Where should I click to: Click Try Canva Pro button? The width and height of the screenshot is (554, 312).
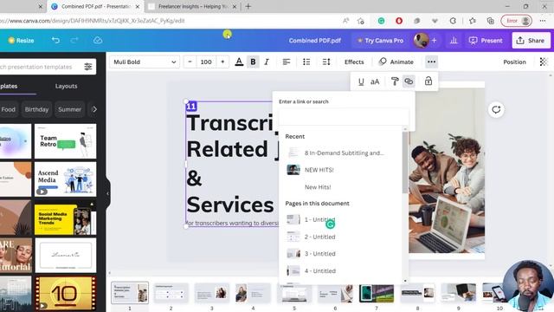coord(381,41)
